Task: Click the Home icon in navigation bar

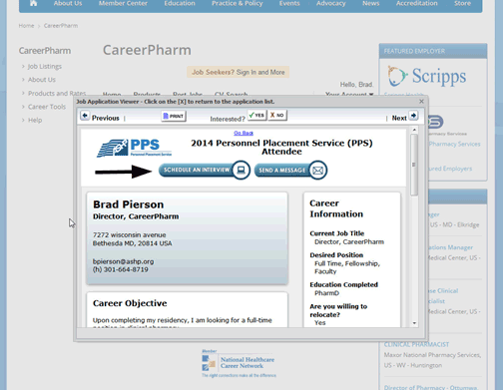Action: [34, 3]
